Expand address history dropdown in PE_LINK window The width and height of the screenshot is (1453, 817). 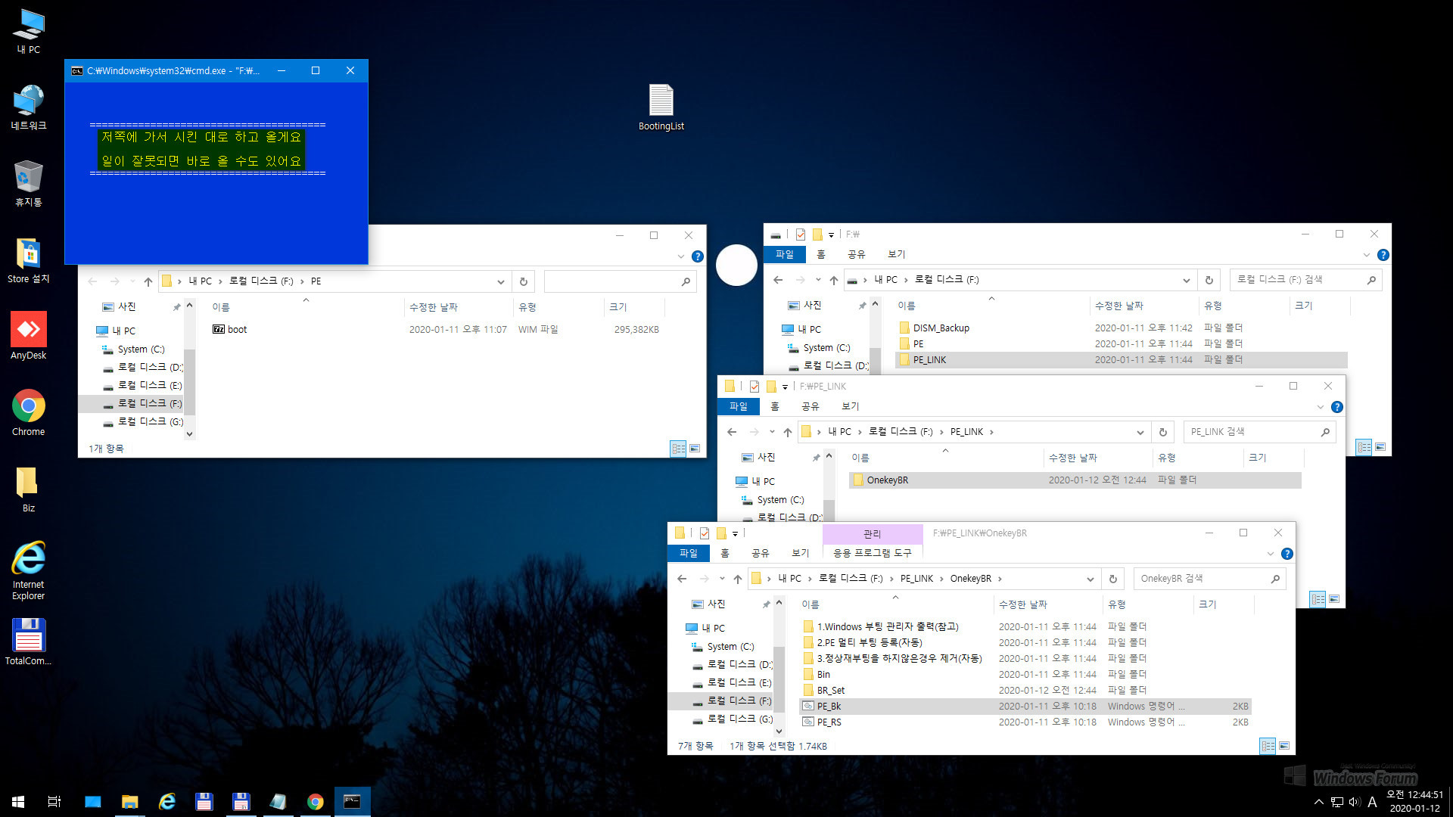click(x=1140, y=432)
